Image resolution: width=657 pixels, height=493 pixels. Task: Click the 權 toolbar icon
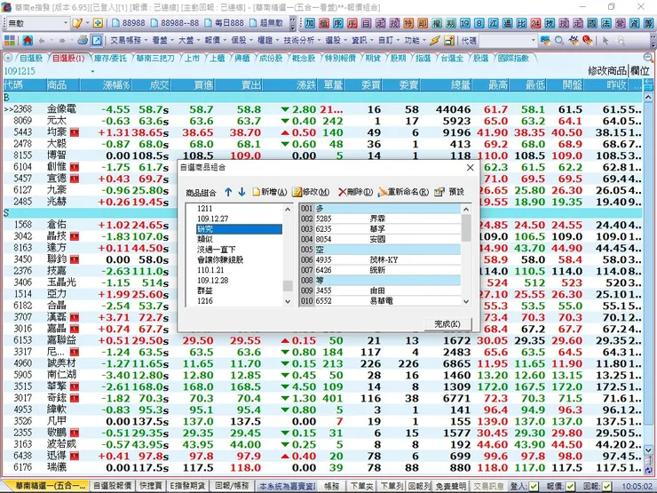[437, 23]
